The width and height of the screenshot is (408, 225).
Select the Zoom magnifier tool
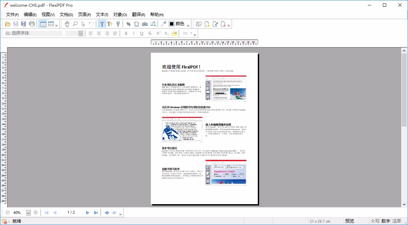pos(74,24)
